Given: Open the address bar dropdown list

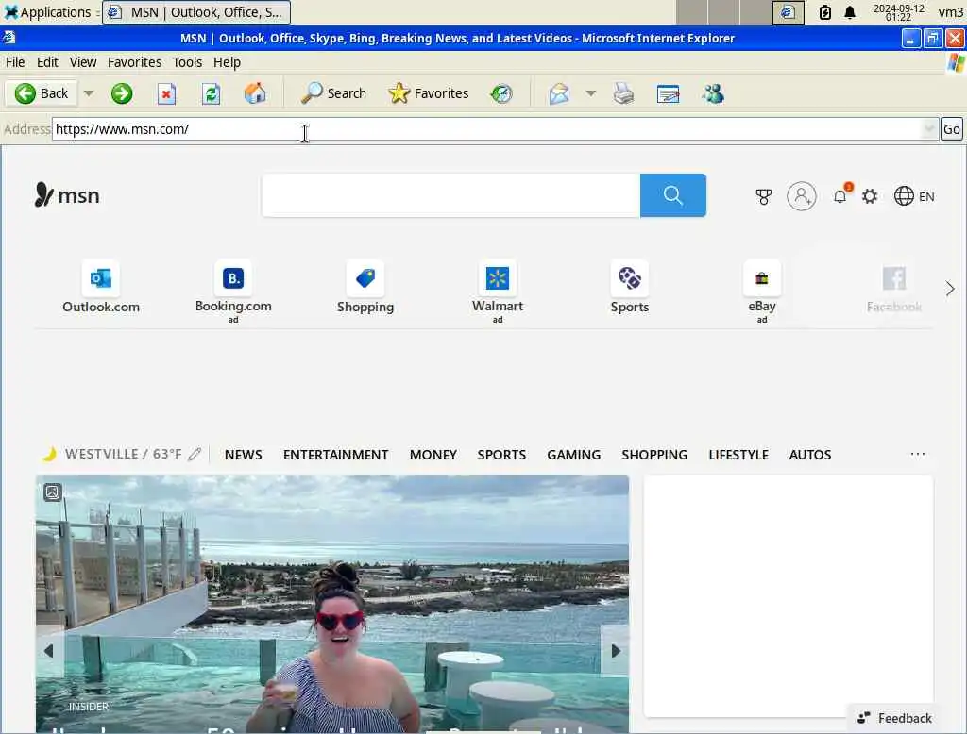Looking at the screenshot, I should (929, 129).
